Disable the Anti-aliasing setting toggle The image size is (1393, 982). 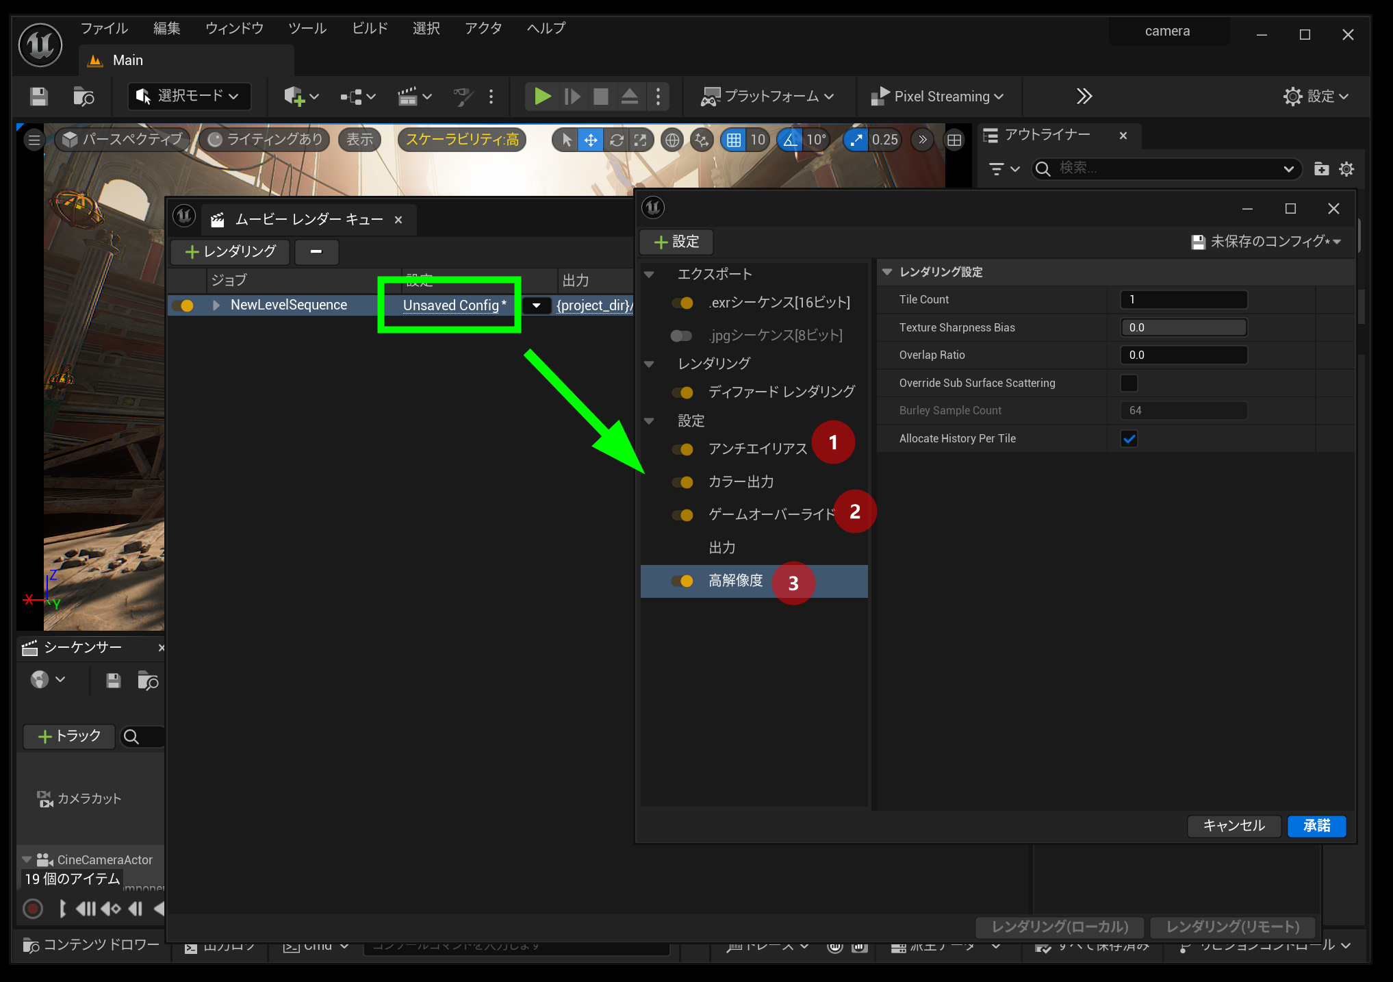[682, 449]
